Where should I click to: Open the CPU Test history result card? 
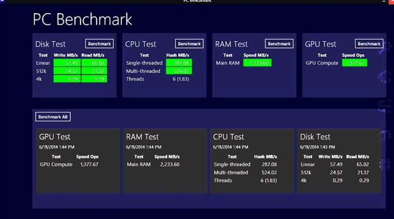252,160
